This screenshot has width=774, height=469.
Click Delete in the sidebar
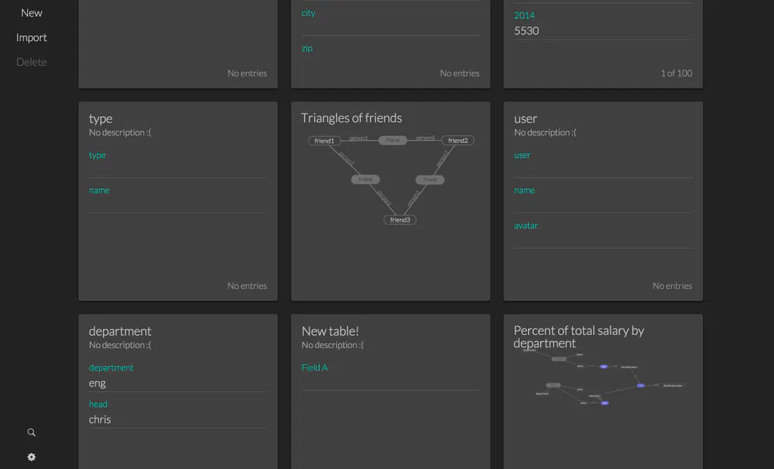click(32, 62)
